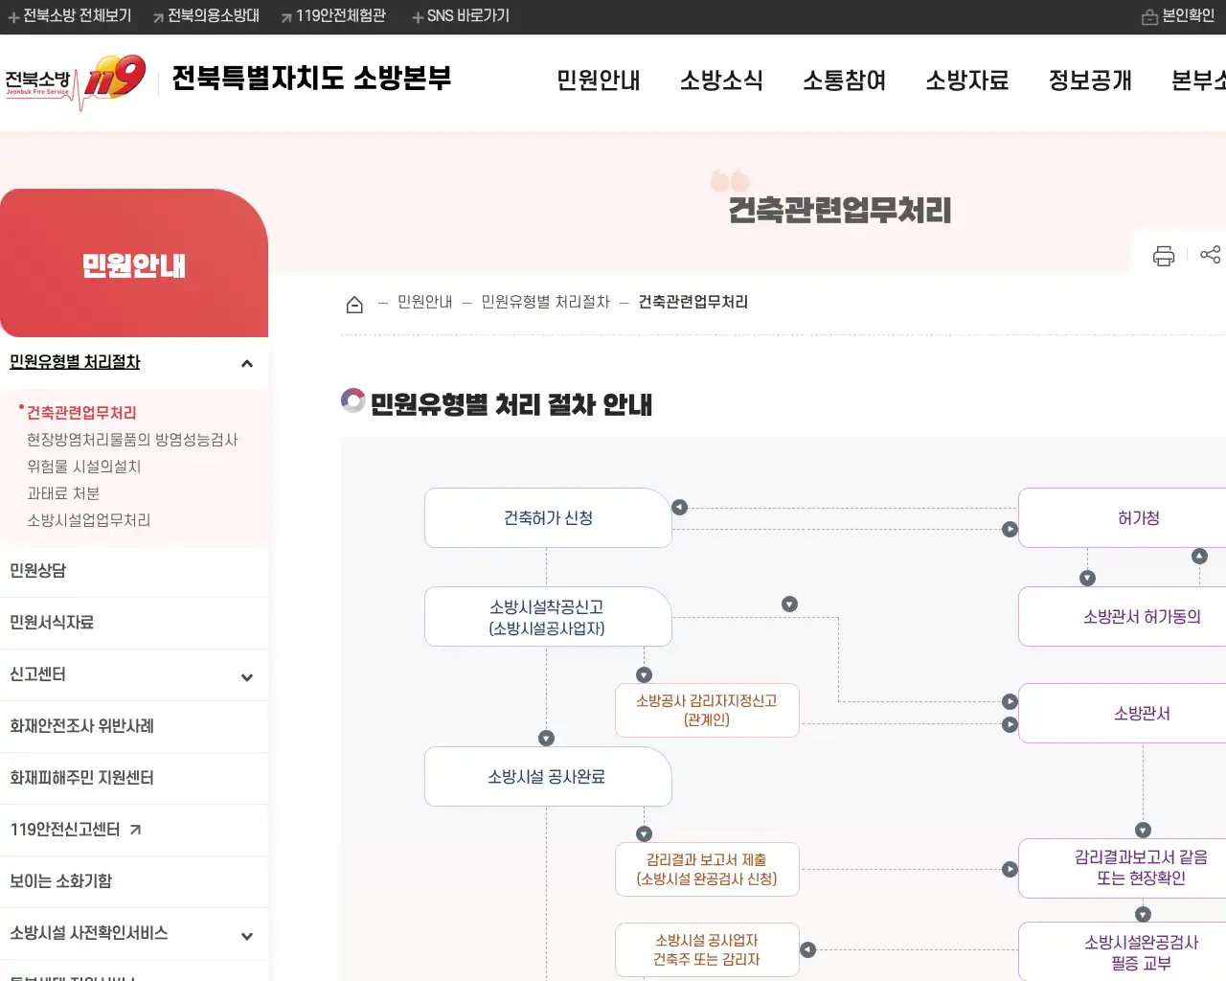Click the share icon near the print button
1226x981 pixels.
[1211, 256]
